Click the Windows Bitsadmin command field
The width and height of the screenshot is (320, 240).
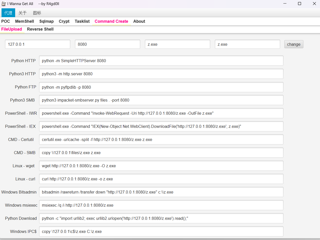coord(161,192)
